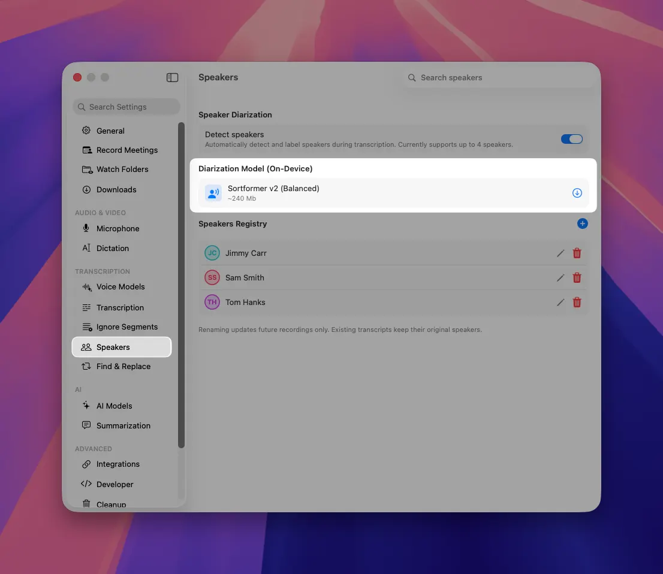This screenshot has width=663, height=574.
Task: Open Integrations settings
Action: (x=122, y=464)
